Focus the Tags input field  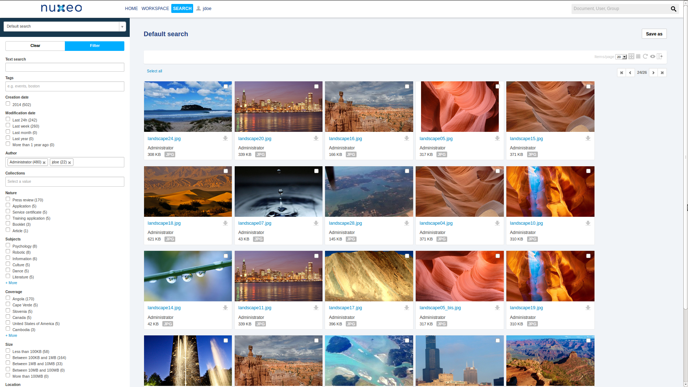(x=65, y=86)
